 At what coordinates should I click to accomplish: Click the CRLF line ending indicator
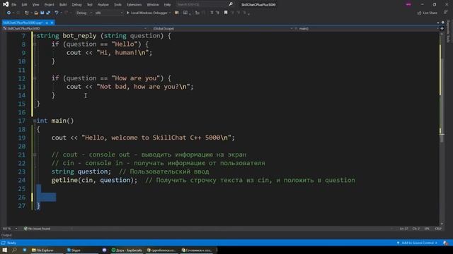pyautogui.click(x=438, y=229)
